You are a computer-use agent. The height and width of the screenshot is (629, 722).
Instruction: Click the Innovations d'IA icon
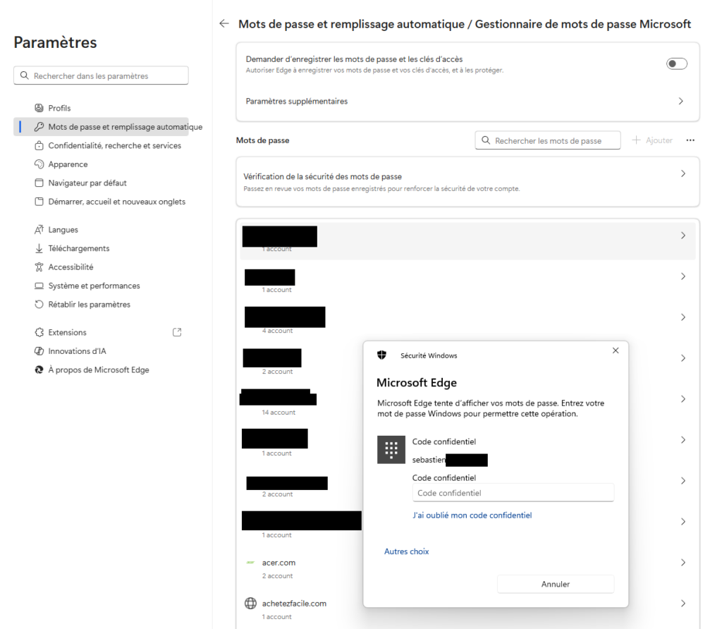point(39,351)
